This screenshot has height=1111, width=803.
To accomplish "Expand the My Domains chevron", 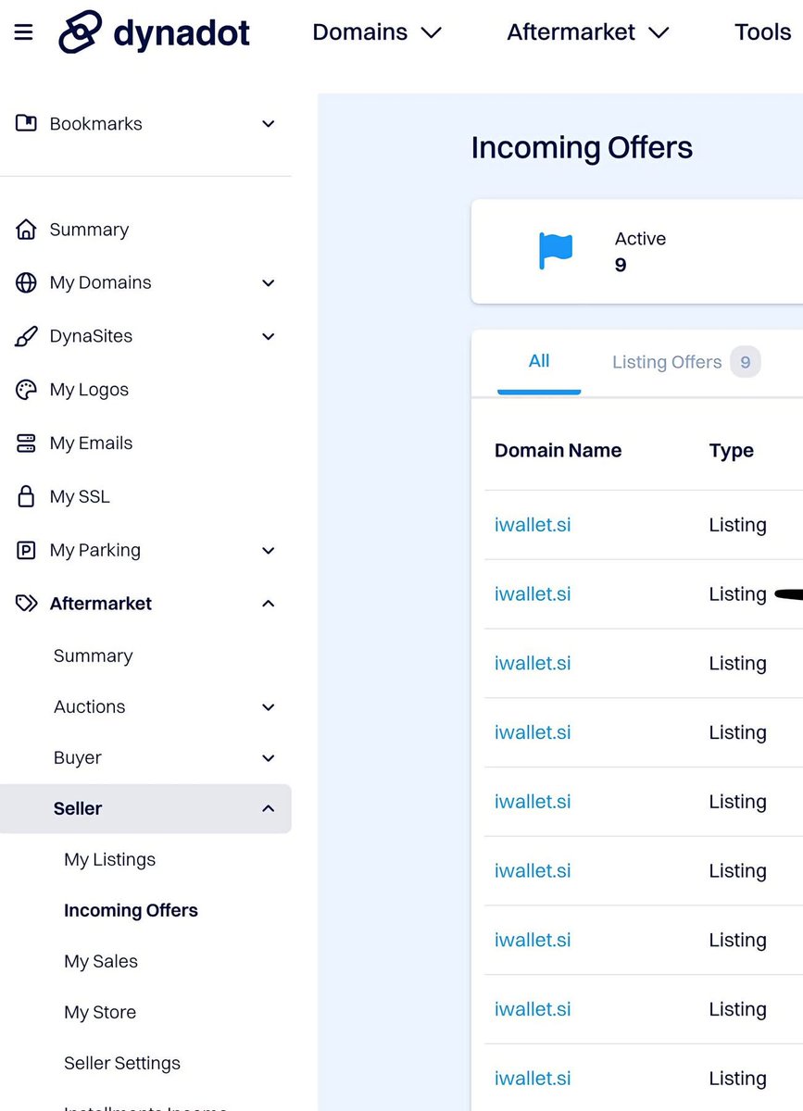I will click(268, 283).
